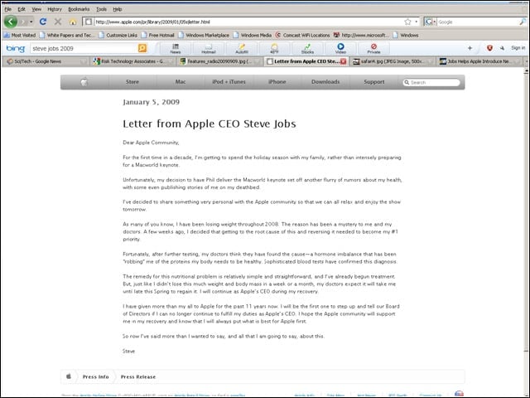Click the weather temperature toolbar button

point(274,48)
